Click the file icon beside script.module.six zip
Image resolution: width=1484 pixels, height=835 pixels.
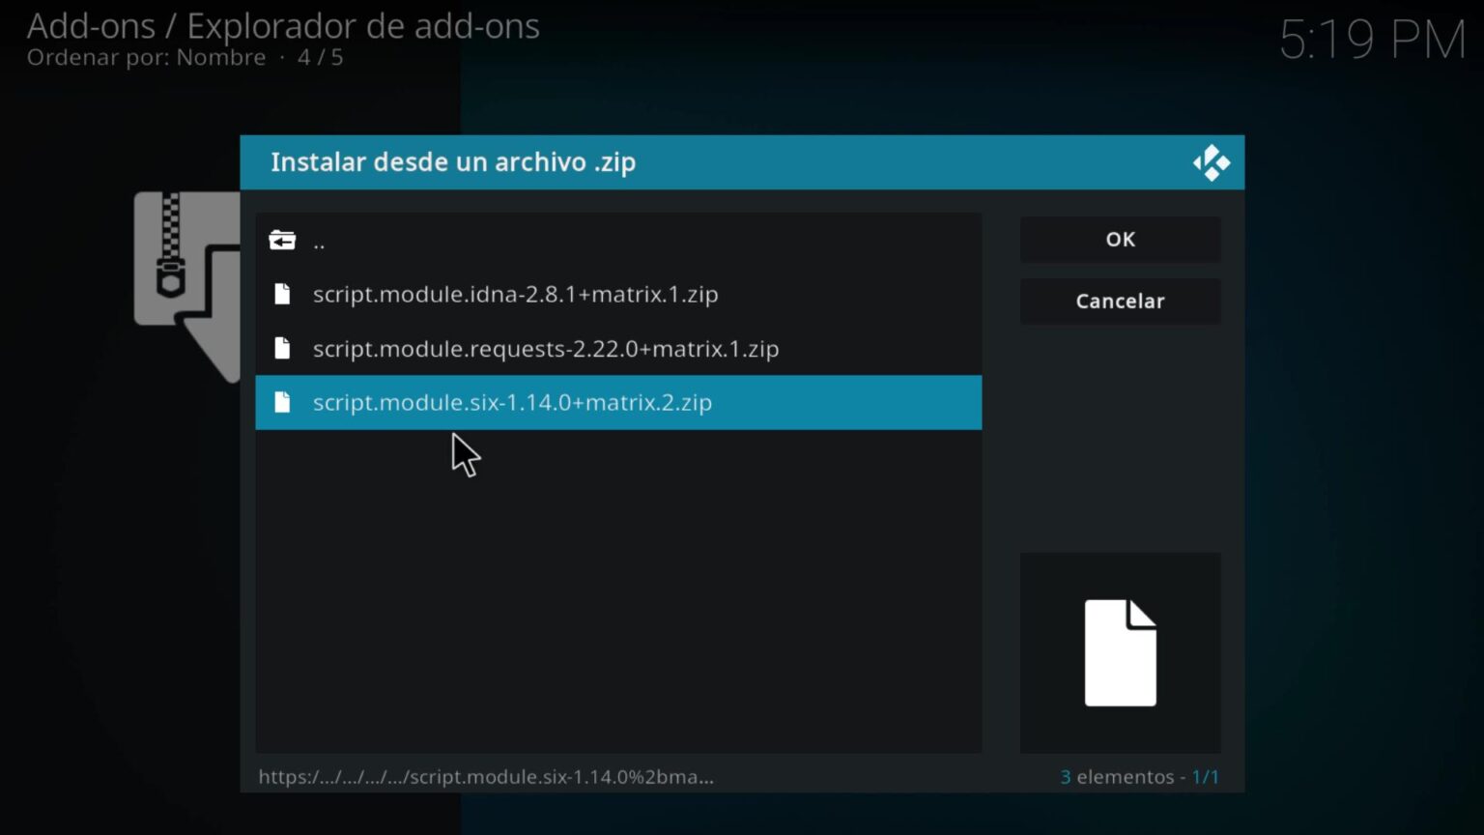(x=282, y=402)
